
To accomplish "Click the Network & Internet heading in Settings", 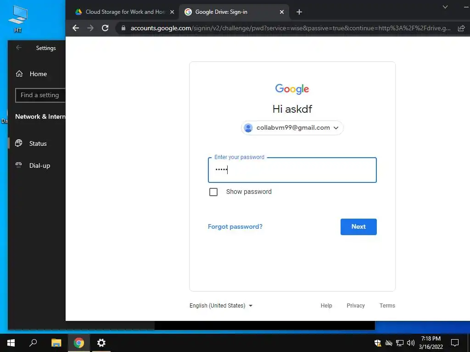I will 40,117.
